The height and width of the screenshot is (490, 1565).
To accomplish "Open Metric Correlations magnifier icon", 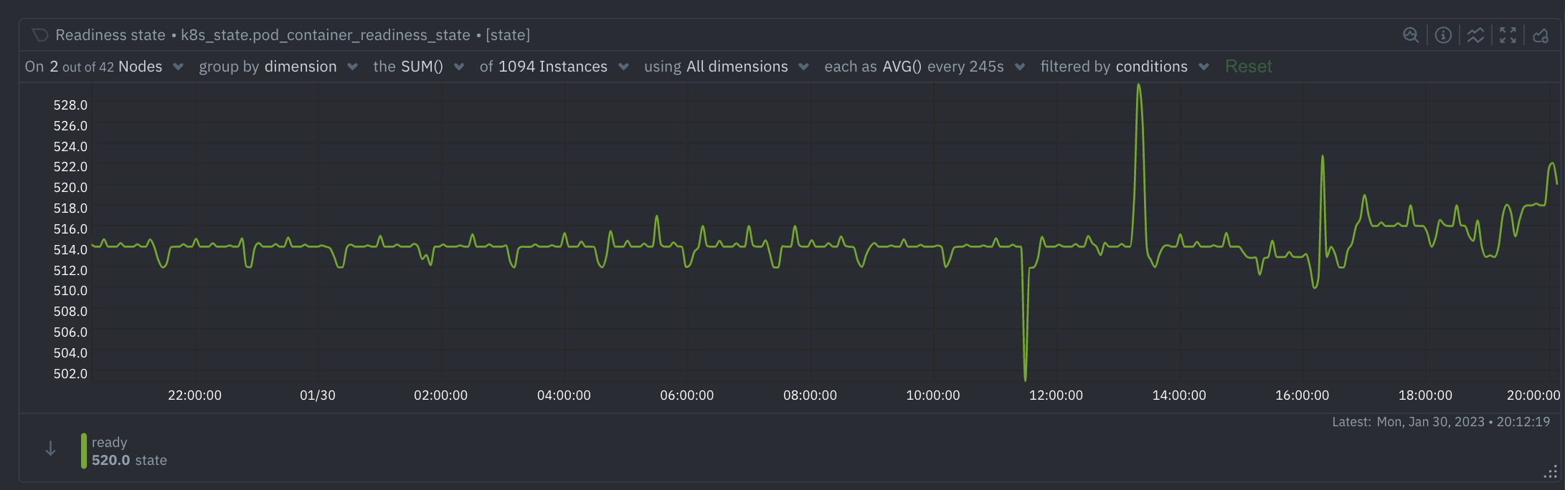I will (1410, 35).
